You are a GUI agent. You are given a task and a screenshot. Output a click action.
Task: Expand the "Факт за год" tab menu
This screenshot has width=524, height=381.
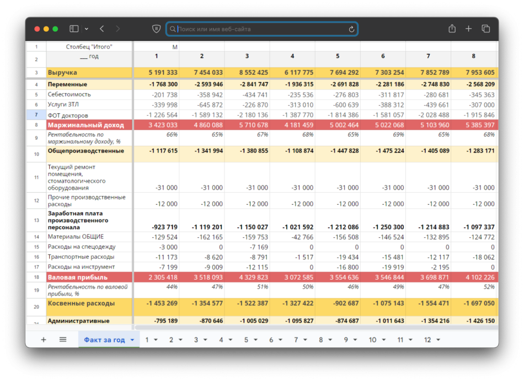(132, 340)
